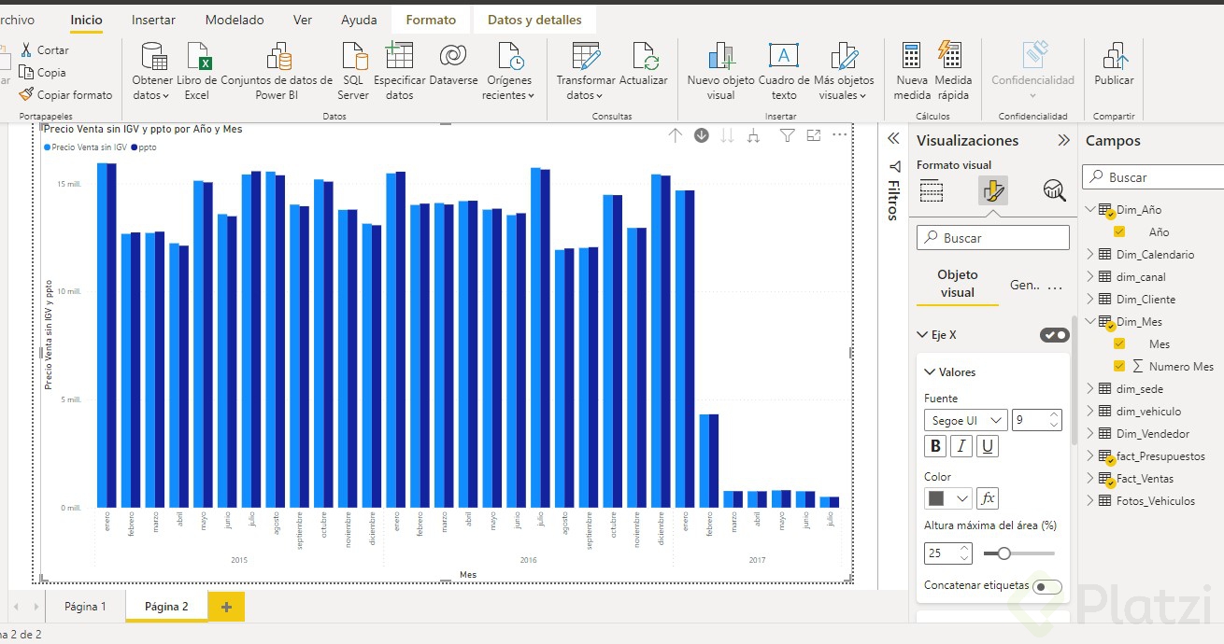Open the conditional formatting fx button
The image size is (1224, 644).
coord(988,498)
